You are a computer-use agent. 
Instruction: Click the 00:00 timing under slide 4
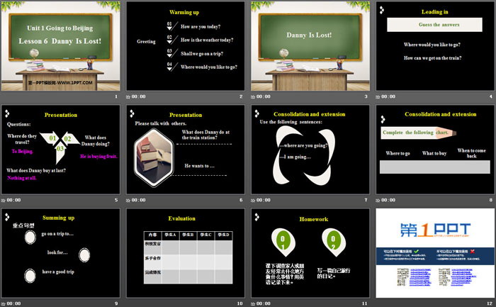click(388, 96)
